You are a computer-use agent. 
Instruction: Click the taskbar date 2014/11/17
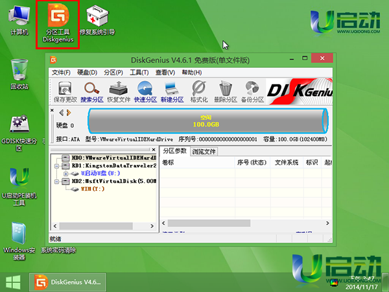[362, 287]
